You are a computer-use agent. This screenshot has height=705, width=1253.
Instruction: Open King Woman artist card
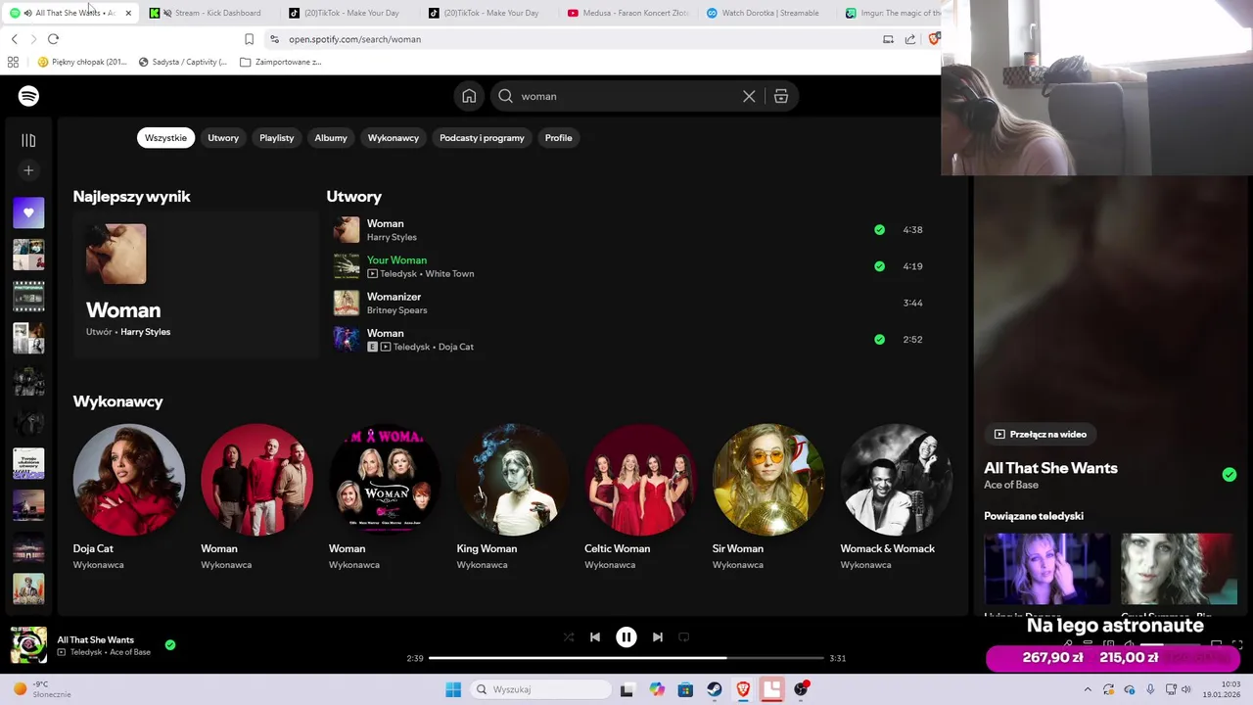[x=513, y=497]
